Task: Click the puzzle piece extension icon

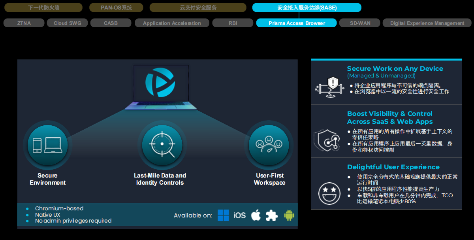Action: (272, 215)
